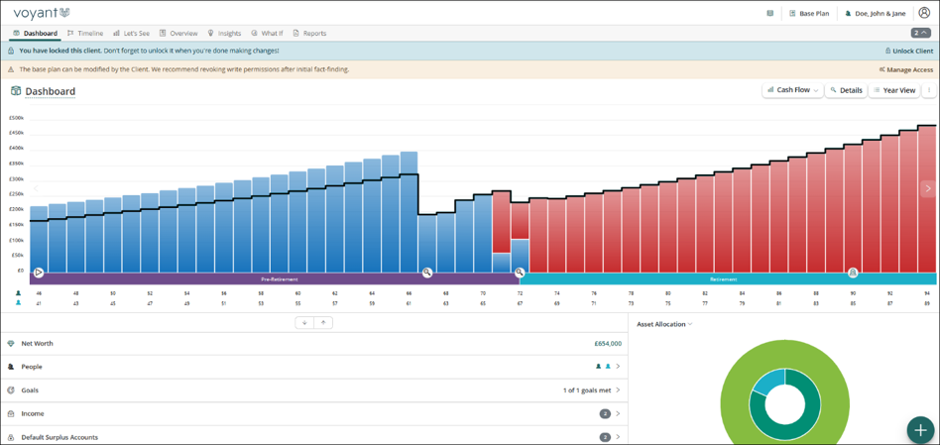Viewport: 940px width, 445px height.
Task: Open the What If tab
Action: 267,34
